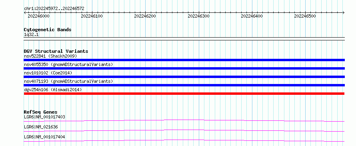
Task: Click blue bar under nsv522841
Action: (184, 60)
